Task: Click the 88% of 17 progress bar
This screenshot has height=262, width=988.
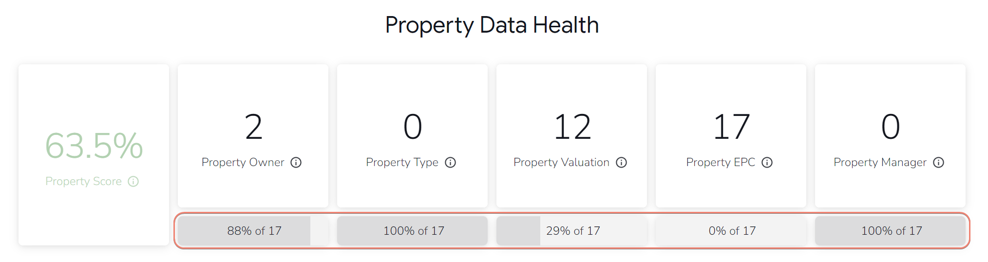Action: click(254, 231)
